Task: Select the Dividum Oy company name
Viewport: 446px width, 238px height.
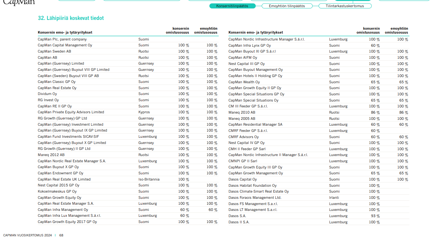Action: click(47, 94)
